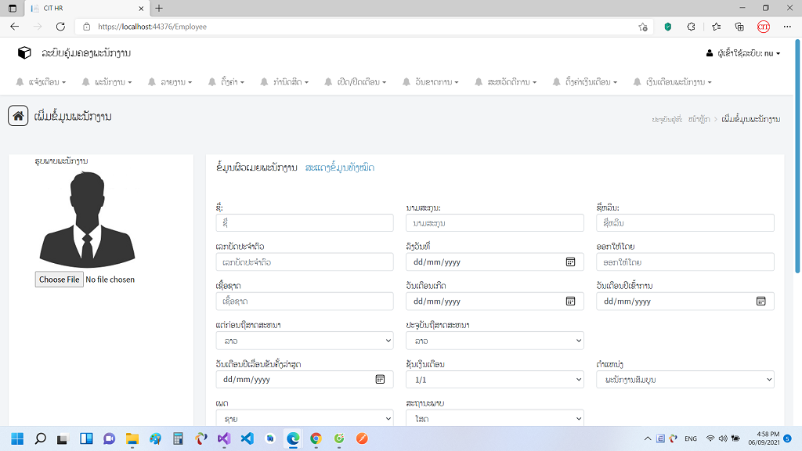Expand the ເພດ dropdown showing ຊາຍ
Viewport: 802px width, 451px height.
click(305, 418)
